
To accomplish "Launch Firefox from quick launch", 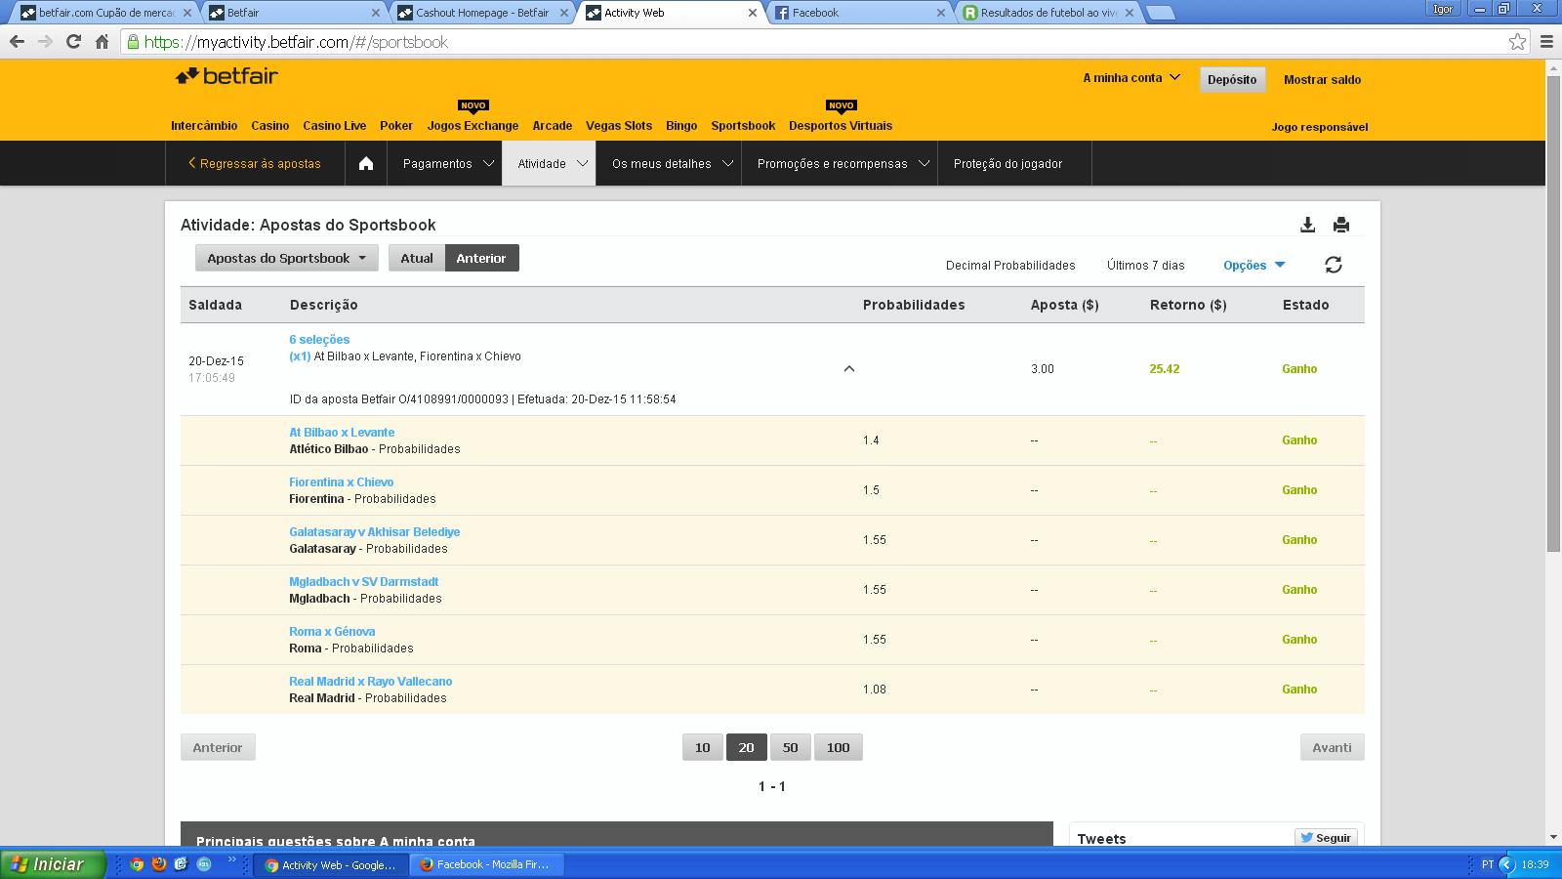I will click(158, 864).
